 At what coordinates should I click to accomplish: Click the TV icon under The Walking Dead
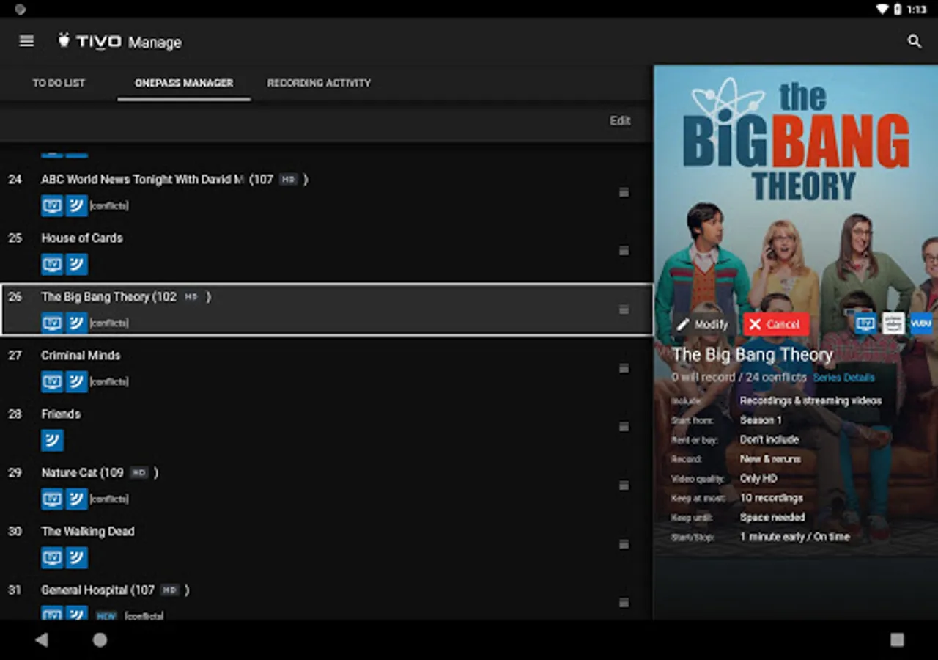(52, 557)
